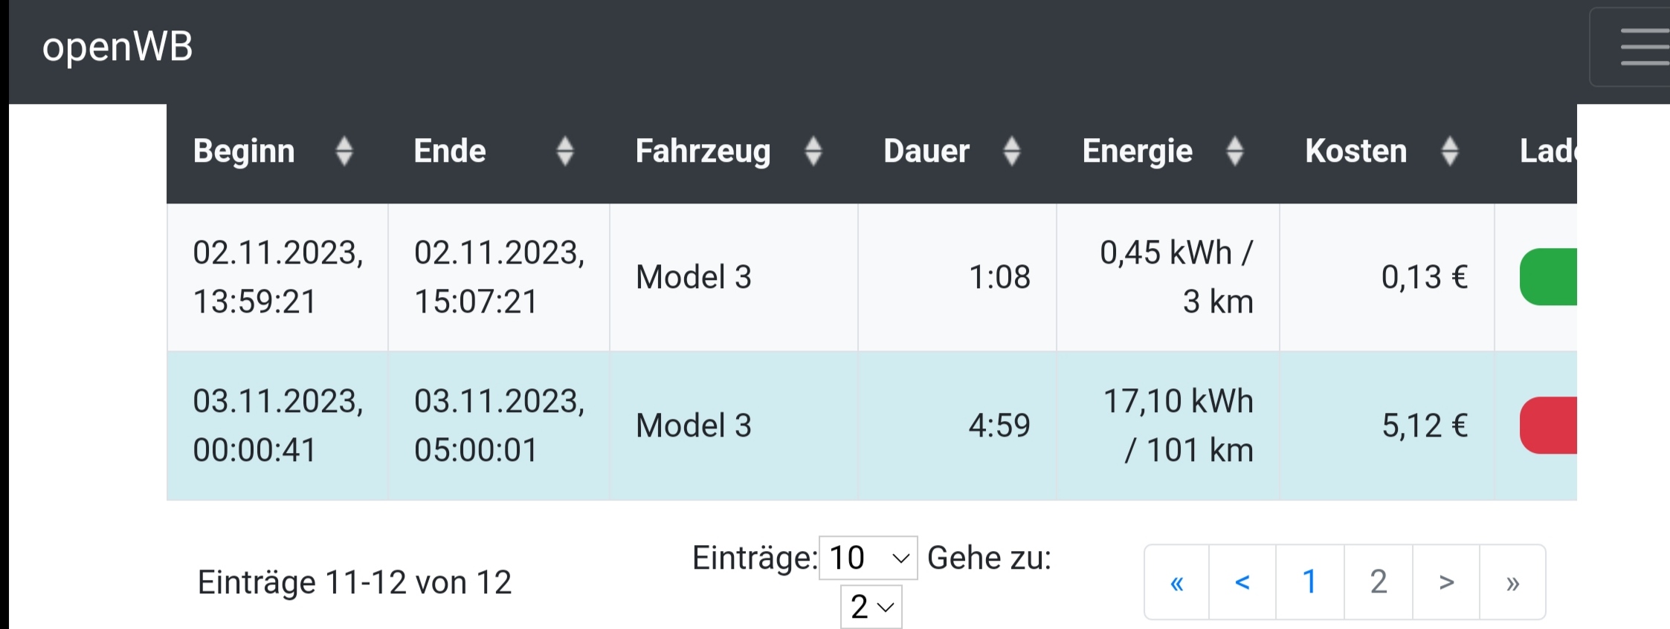The width and height of the screenshot is (1670, 629).
Task: Sort table by Beginn column arrows
Action: click(344, 151)
